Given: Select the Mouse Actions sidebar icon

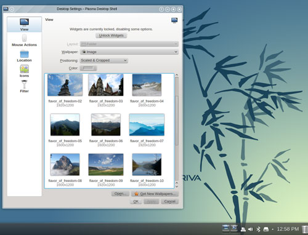Looking at the screenshot, I should point(24,38).
